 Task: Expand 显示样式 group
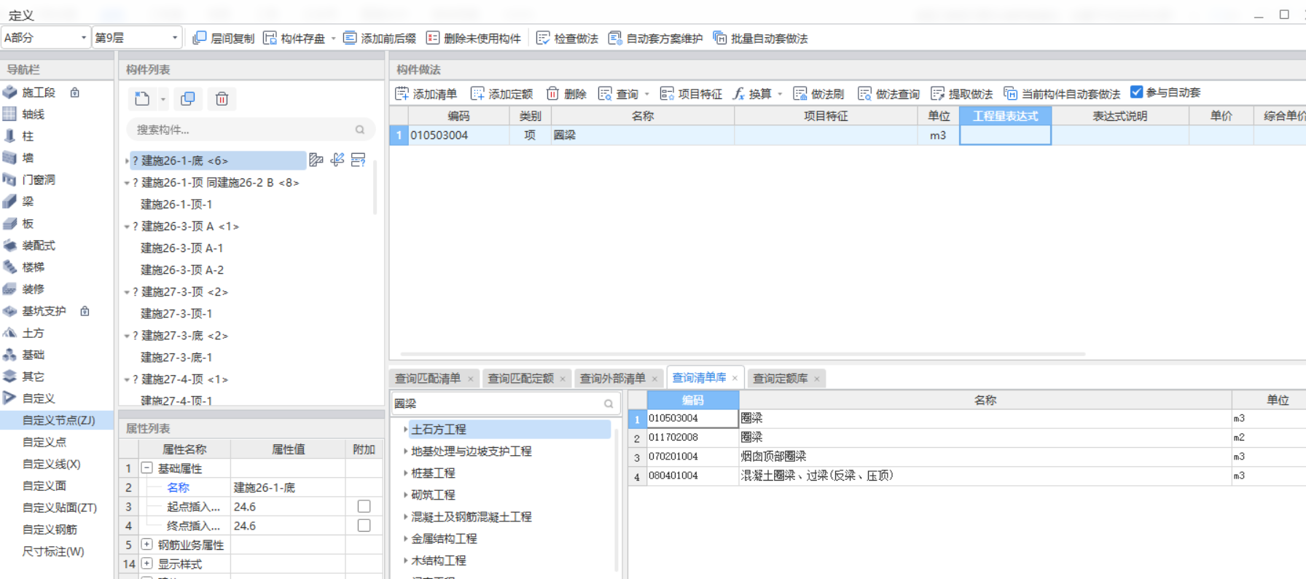click(146, 564)
